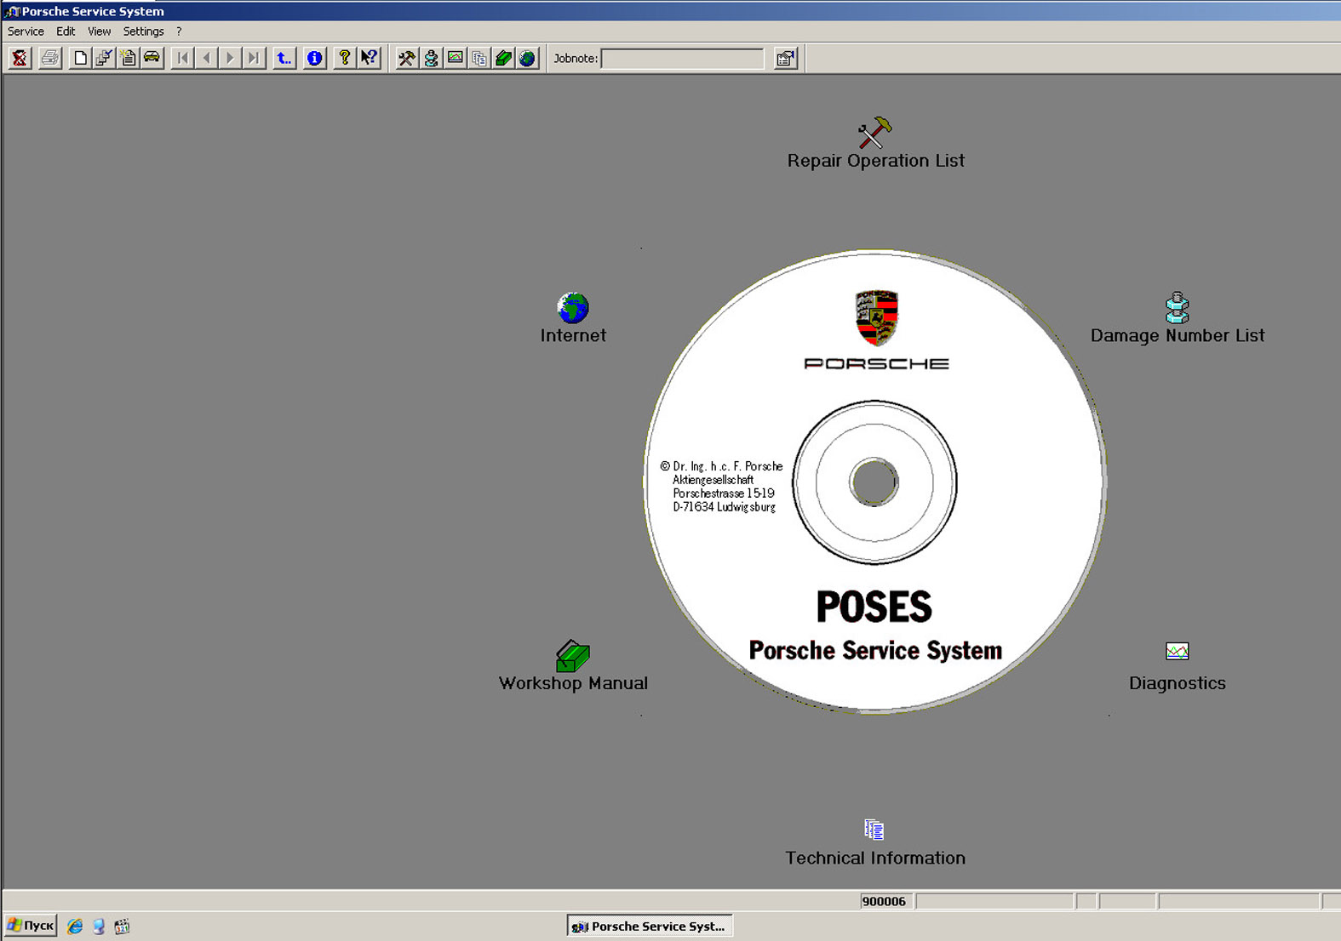Click the new blank document toolbar icon
1341x941 pixels.
(80, 58)
